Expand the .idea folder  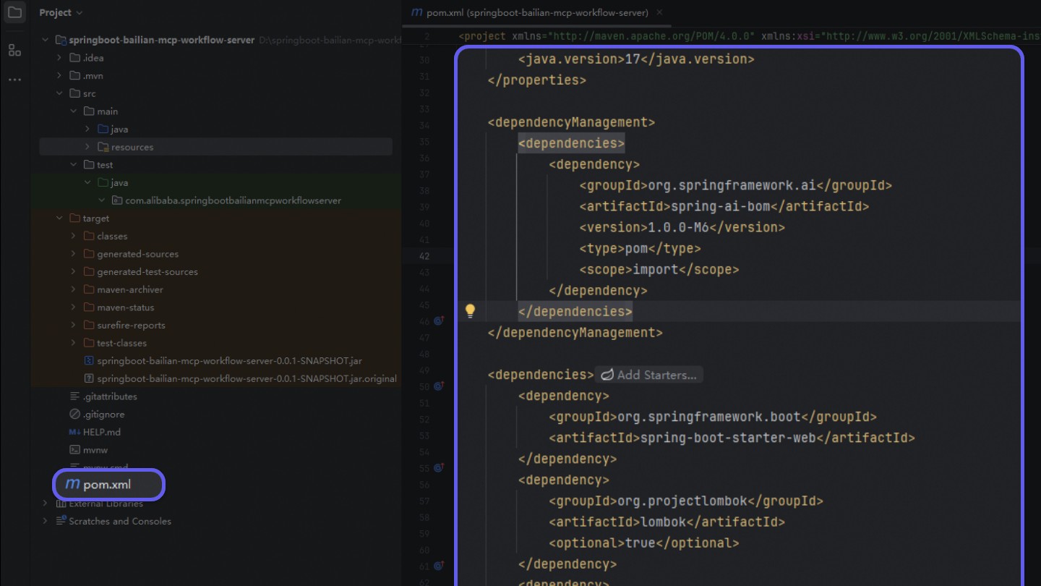click(x=60, y=58)
